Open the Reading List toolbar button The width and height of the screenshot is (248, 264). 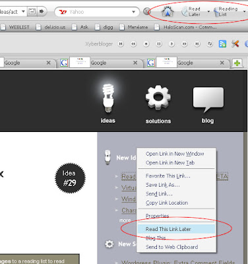pos(226,11)
